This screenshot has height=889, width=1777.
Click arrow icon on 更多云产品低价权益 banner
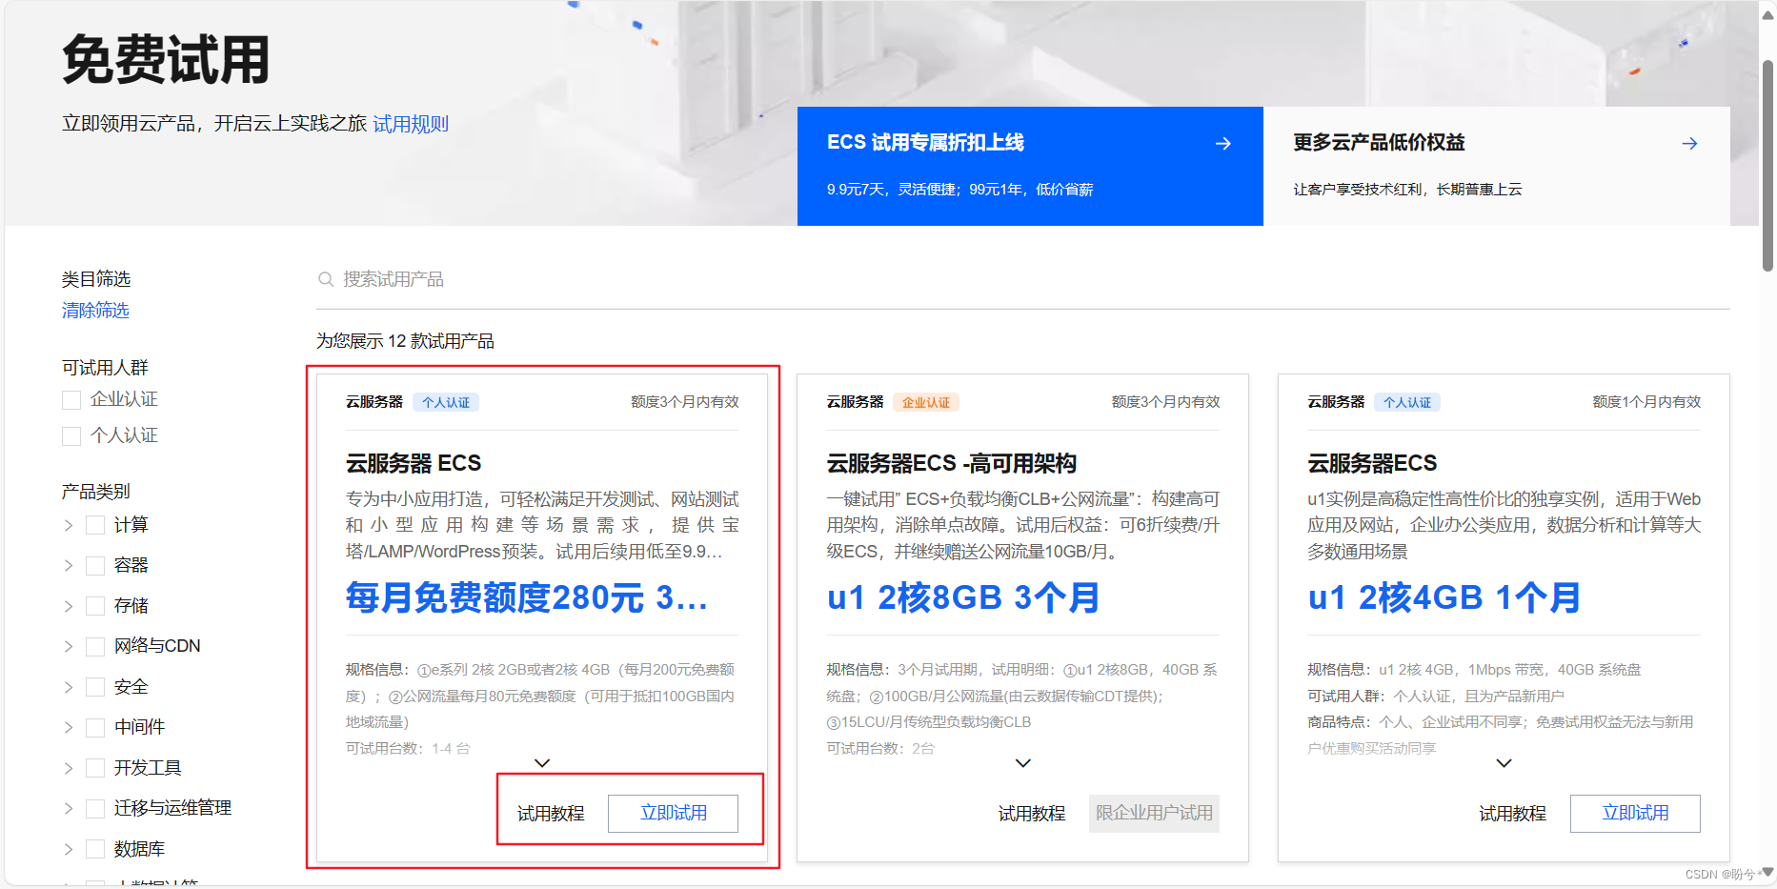[x=1689, y=144]
